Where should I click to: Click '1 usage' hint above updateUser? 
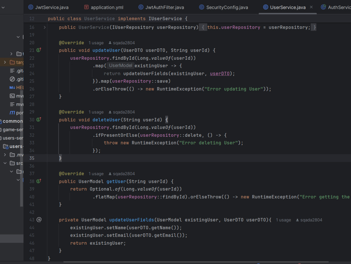coord(96,43)
